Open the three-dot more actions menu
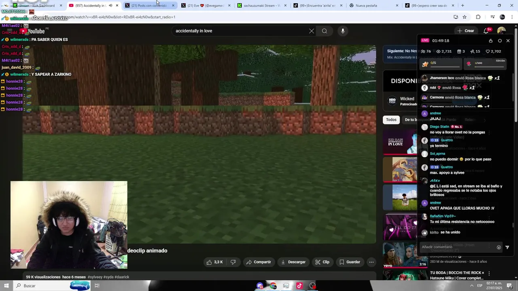518x291 pixels. click(x=372, y=262)
